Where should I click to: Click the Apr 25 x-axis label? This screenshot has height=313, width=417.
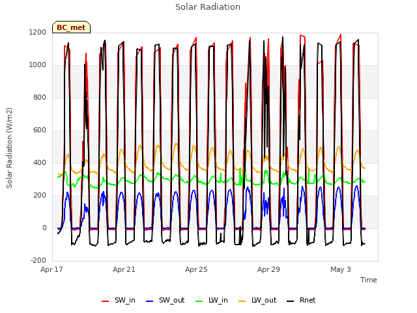(x=196, y=269)
